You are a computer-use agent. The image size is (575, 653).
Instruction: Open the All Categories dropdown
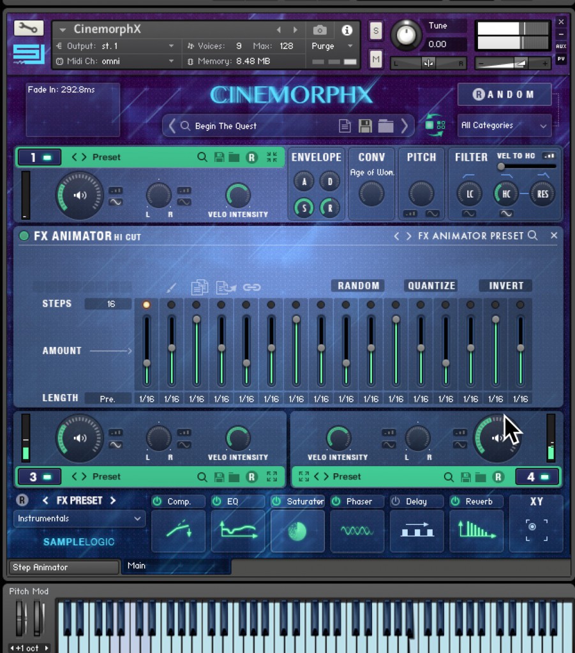click(x=504, y=126)
